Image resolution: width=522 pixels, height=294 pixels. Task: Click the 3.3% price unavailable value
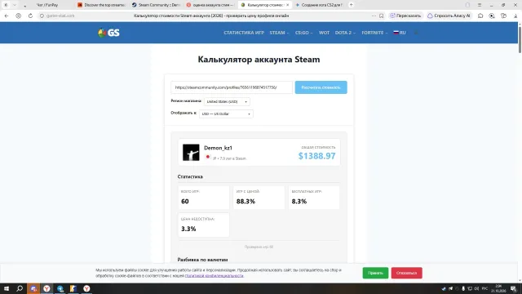pyautogui.click(x=188, y=229)
